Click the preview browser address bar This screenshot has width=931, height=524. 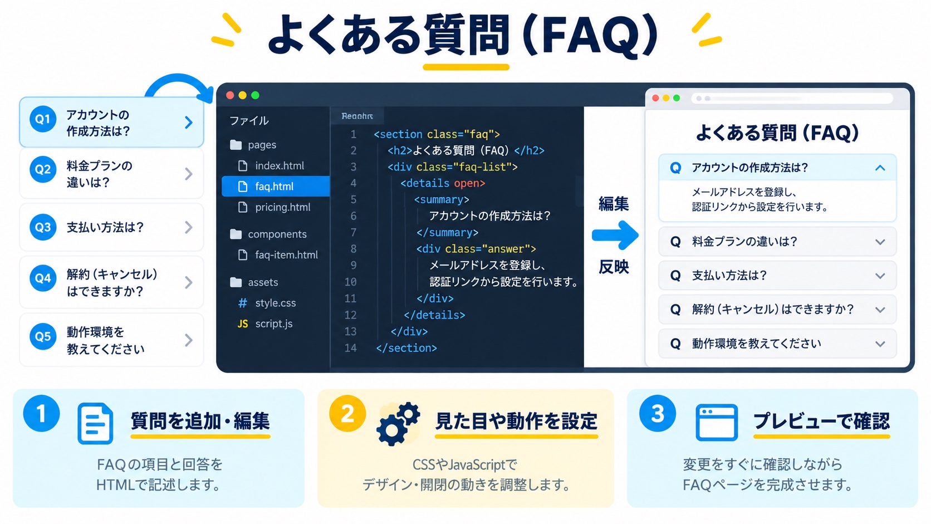[792, 99]
